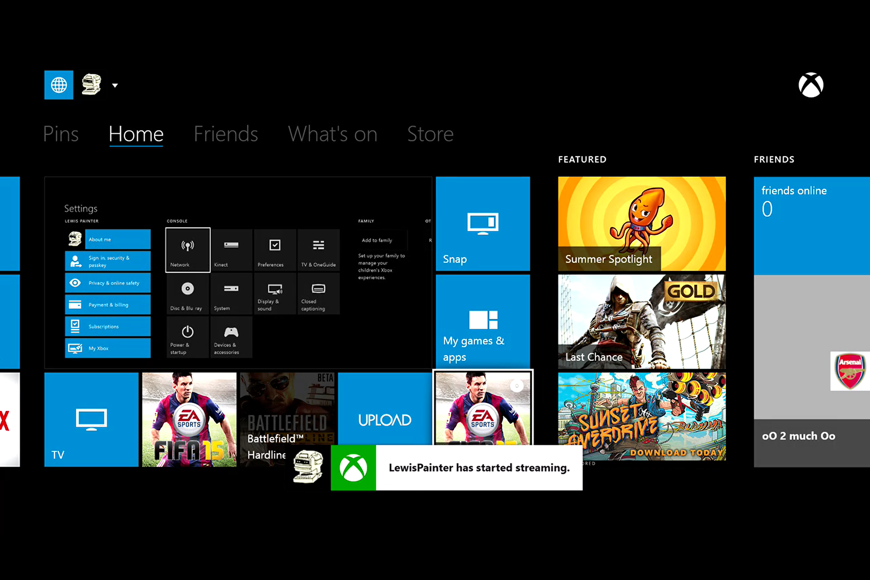Image resolution: width=870 pixels, height=580 pixels.
Task: Open the What's on tab
Action: point(333,134)
